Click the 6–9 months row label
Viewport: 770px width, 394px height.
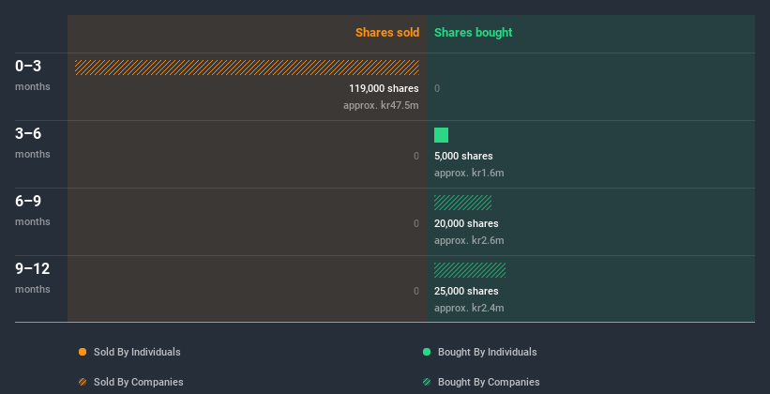coord(33,210)
